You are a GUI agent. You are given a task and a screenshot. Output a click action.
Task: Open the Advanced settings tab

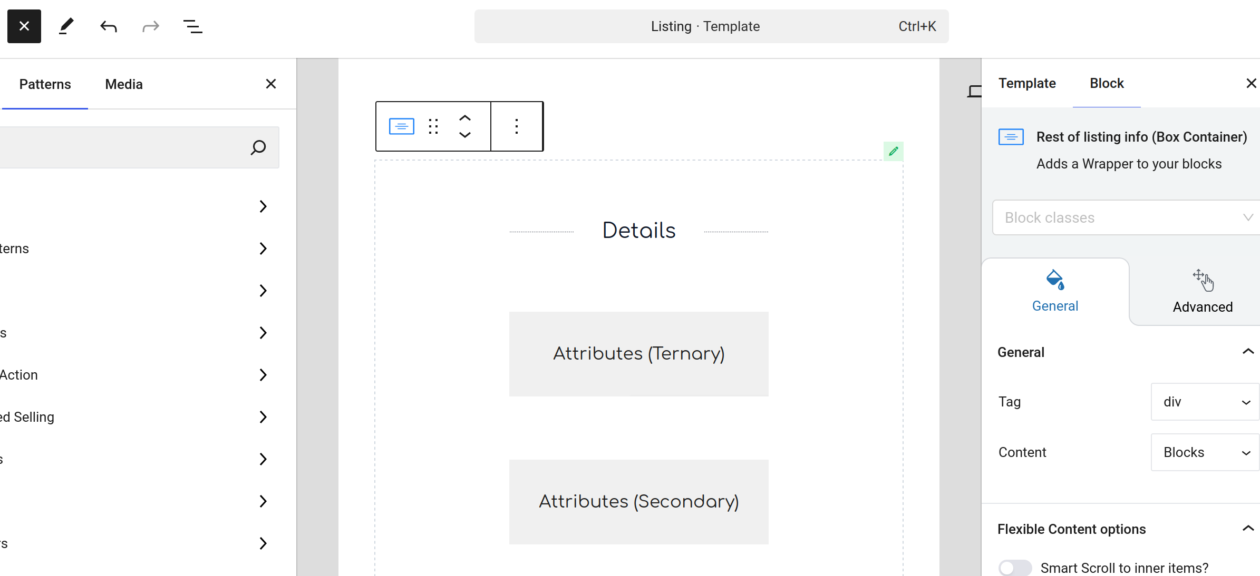point(1203,292)
